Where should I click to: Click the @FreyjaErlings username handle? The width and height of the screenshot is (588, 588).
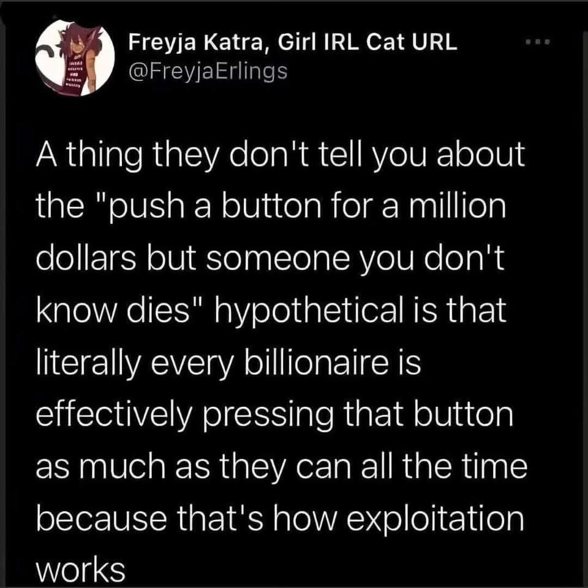tap(207, 71)
